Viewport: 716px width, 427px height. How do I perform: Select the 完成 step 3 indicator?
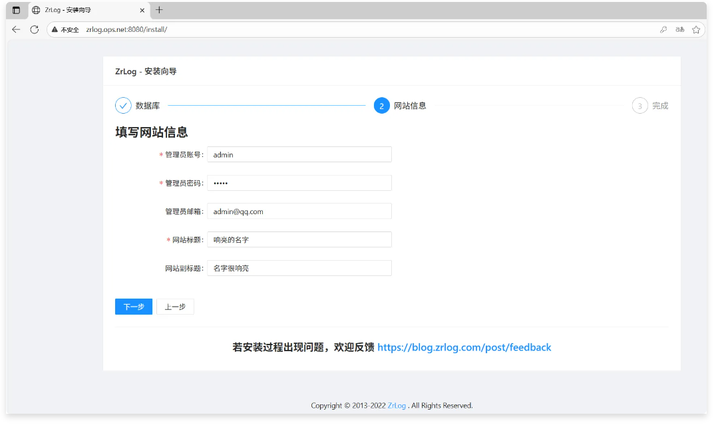point(639,106)
